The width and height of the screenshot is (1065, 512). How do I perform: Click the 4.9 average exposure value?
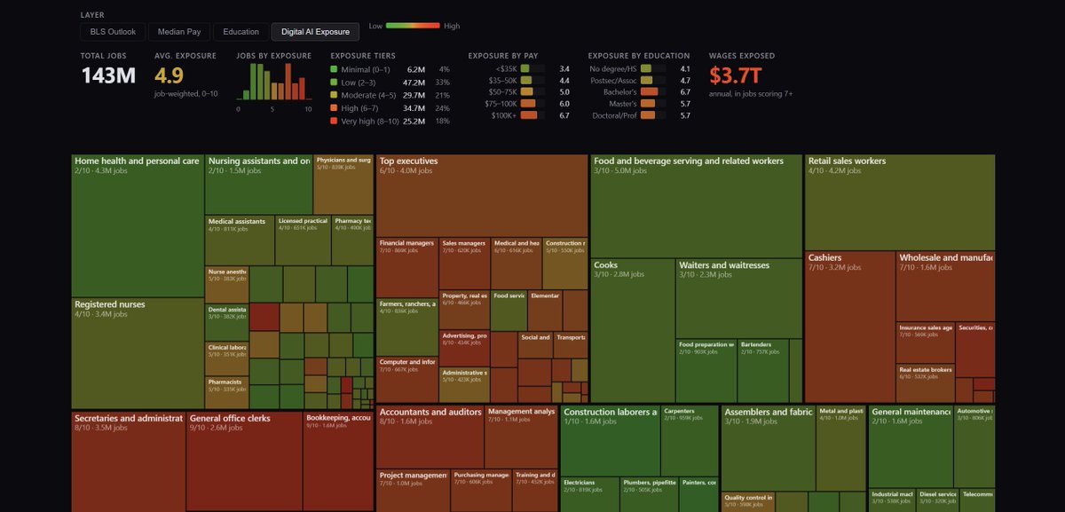(x=169, y=76)
